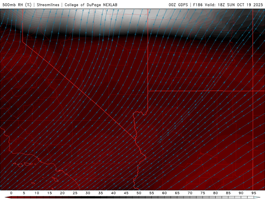Click the '30' label on the color scale
Image resolution: width=265 pixels, height=199 pixels.
[88, 193]
